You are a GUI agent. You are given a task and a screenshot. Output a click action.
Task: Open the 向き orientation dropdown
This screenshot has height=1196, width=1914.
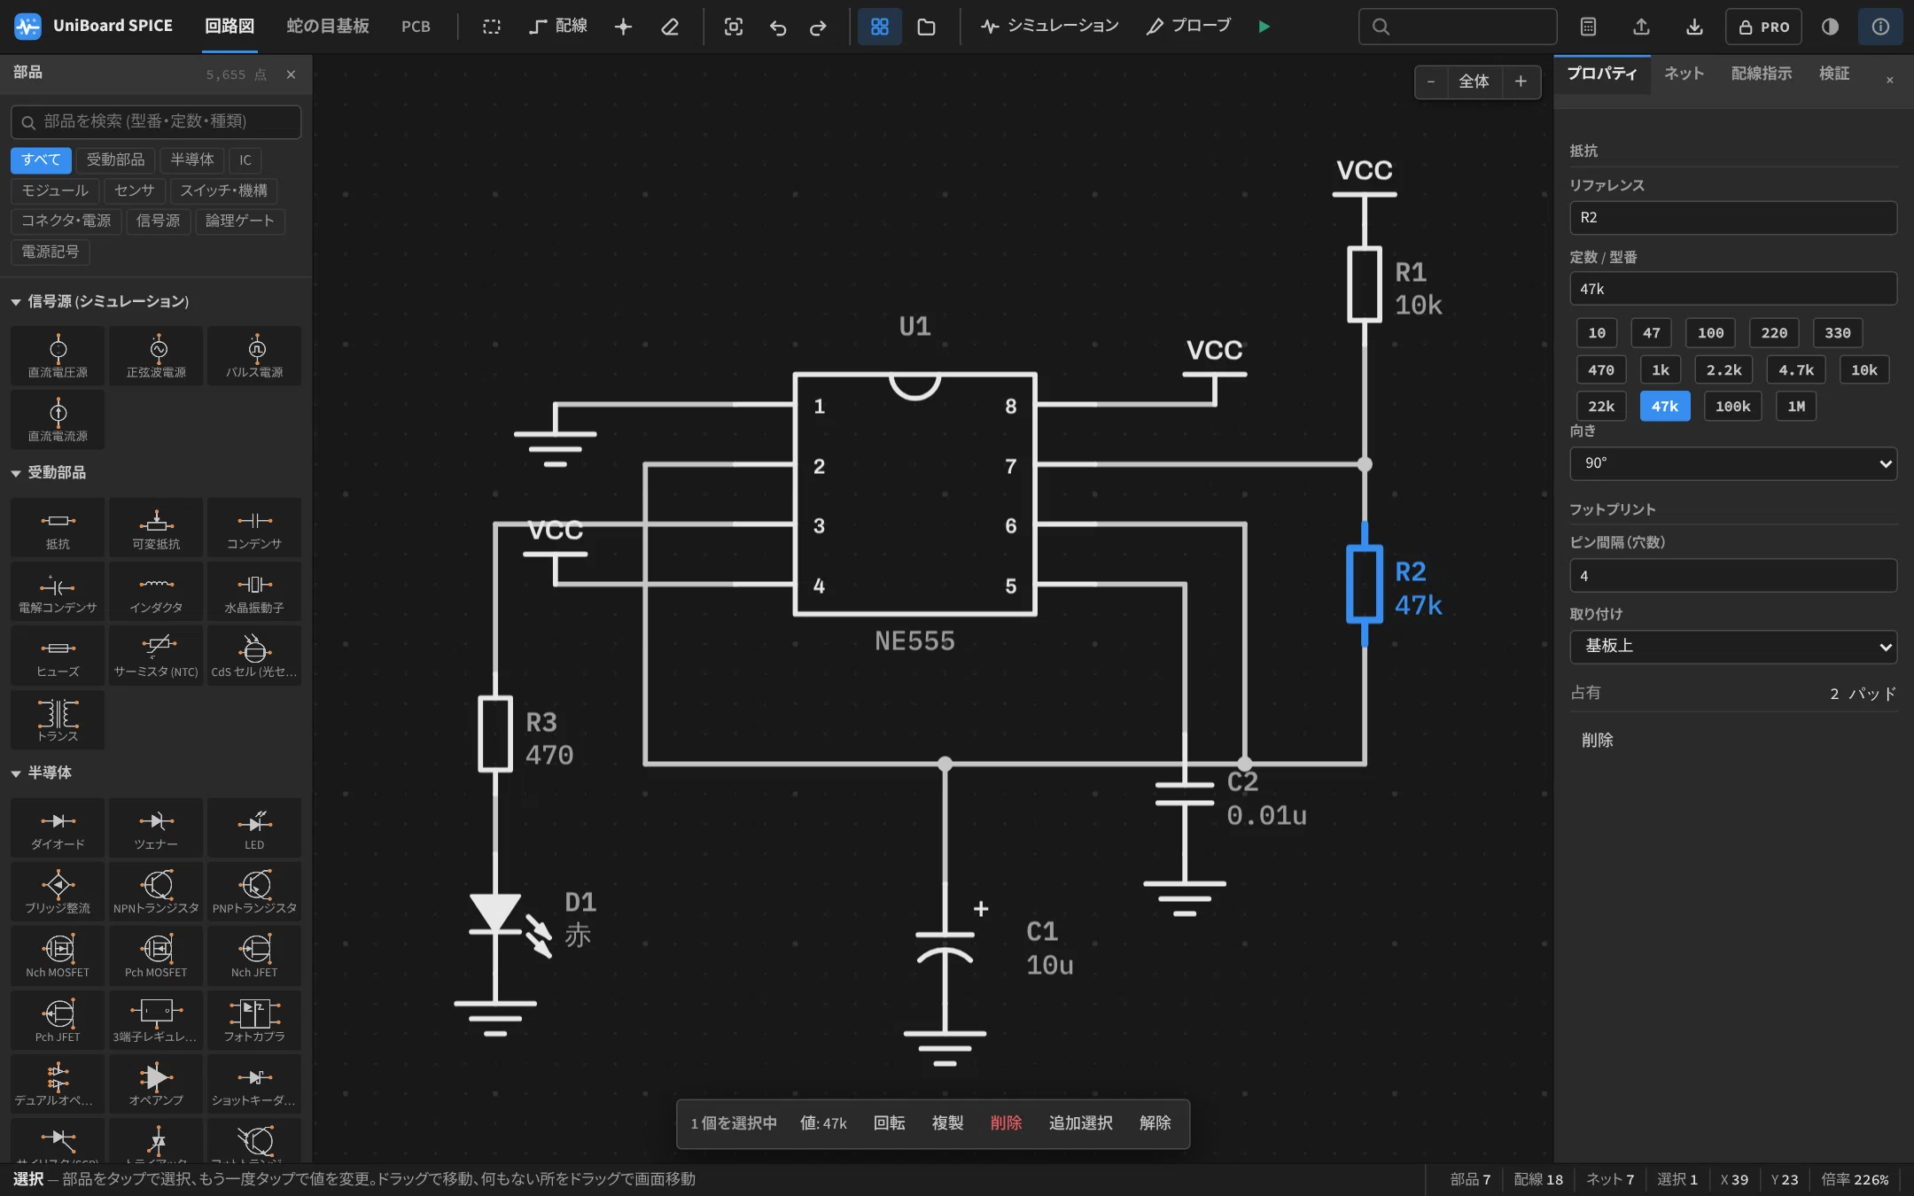1733,463
